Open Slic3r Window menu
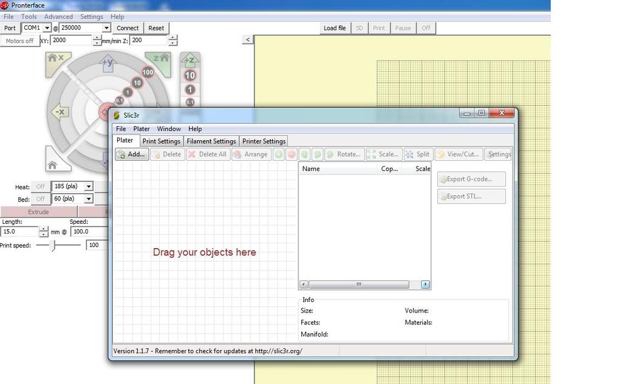This screenshot has height=384, width=622. (x=169, y=129)
